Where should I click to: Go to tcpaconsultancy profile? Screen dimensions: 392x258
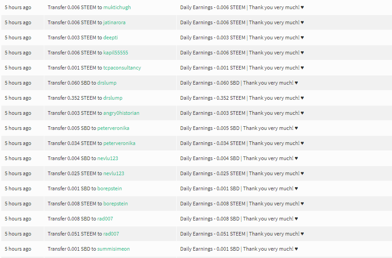122,68
